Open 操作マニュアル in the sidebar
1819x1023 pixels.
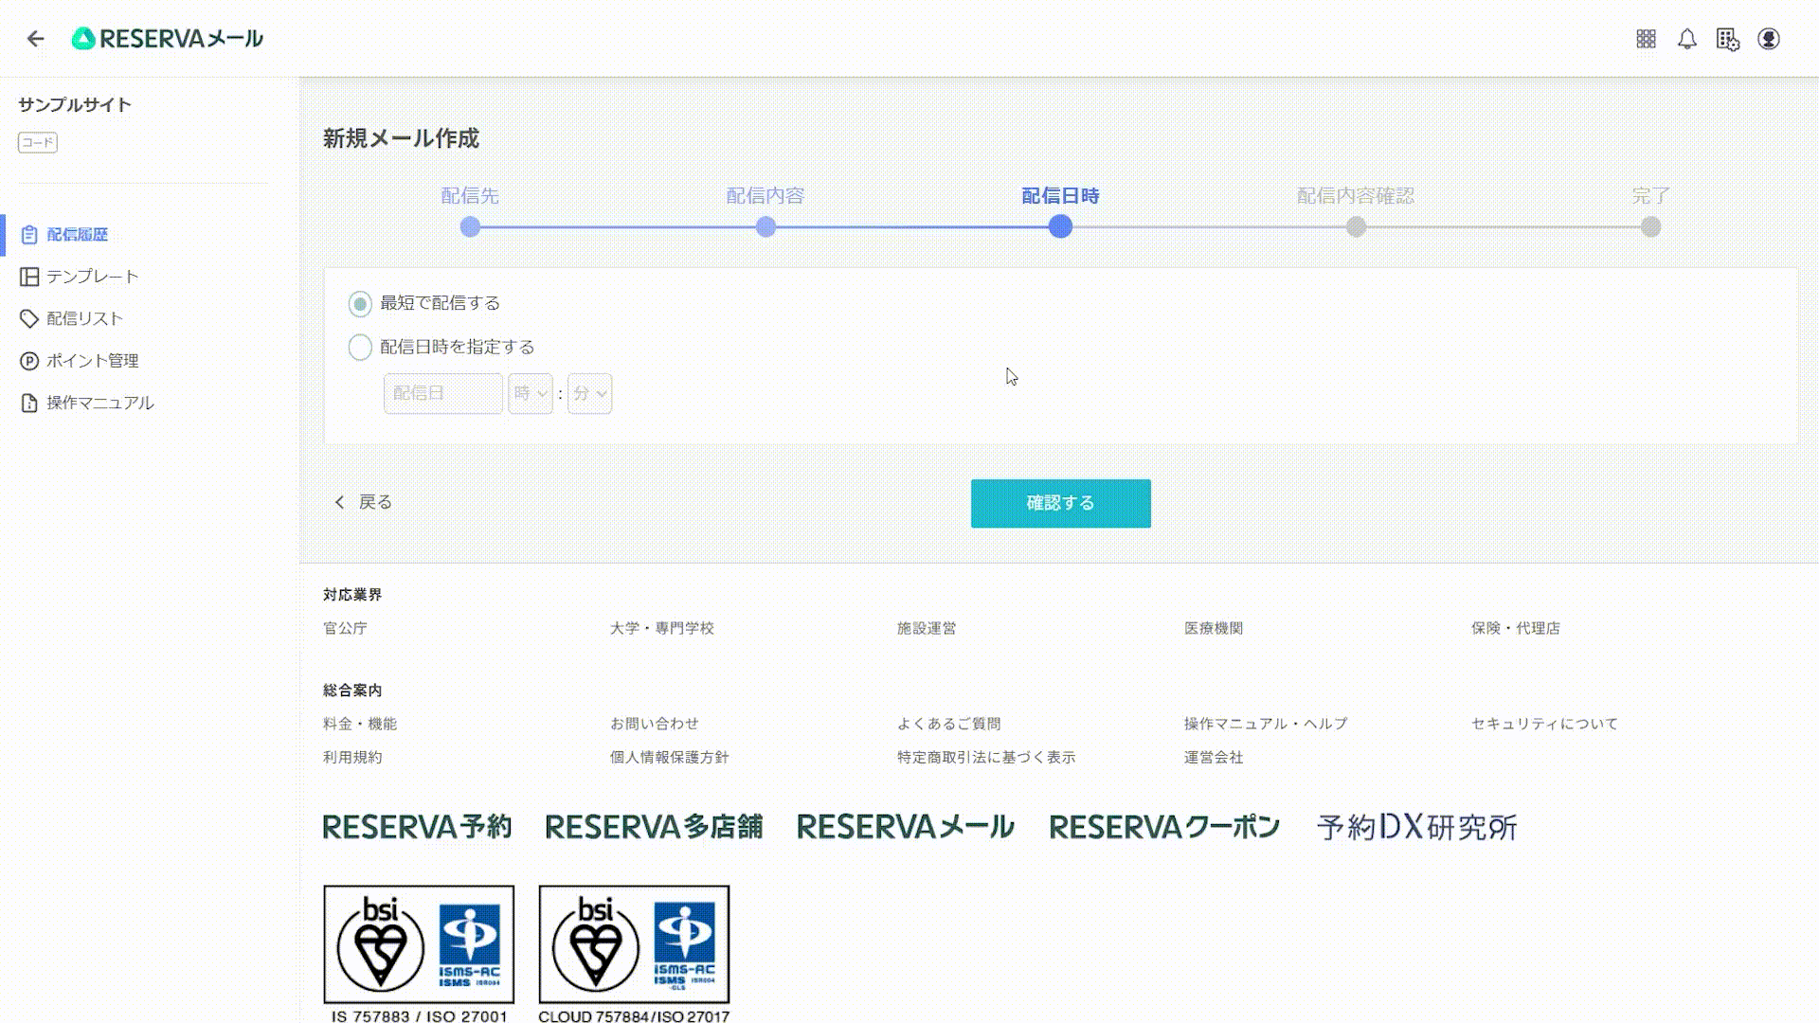point(100,404)
